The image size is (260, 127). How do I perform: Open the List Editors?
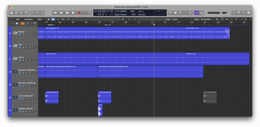(234, 13)
